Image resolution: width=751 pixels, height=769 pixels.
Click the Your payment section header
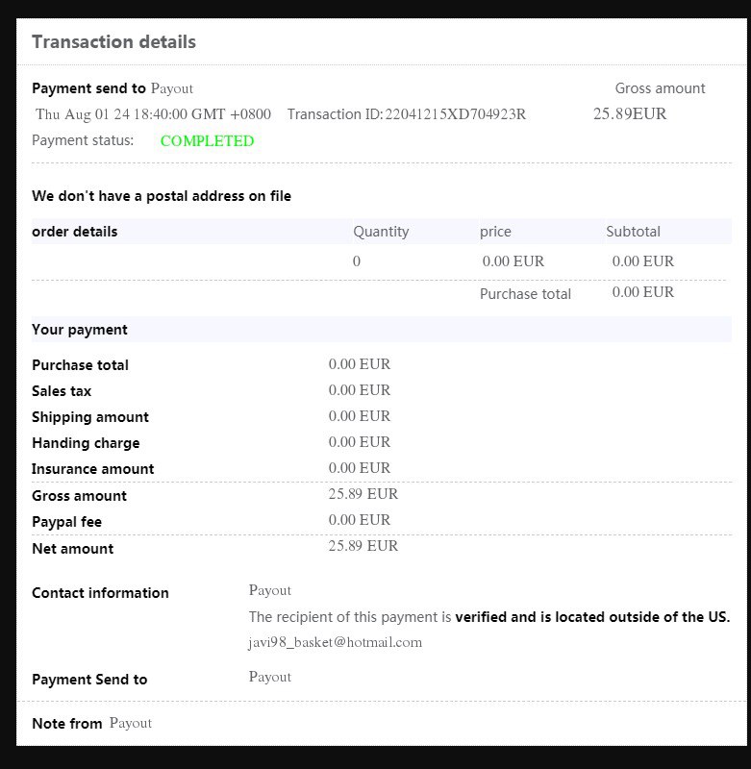click(80, 330)
